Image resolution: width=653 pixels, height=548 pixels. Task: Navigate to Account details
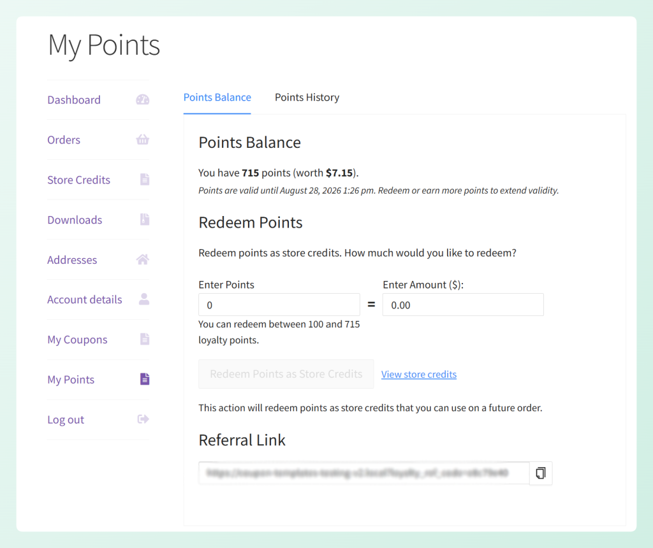pos(84,299)
